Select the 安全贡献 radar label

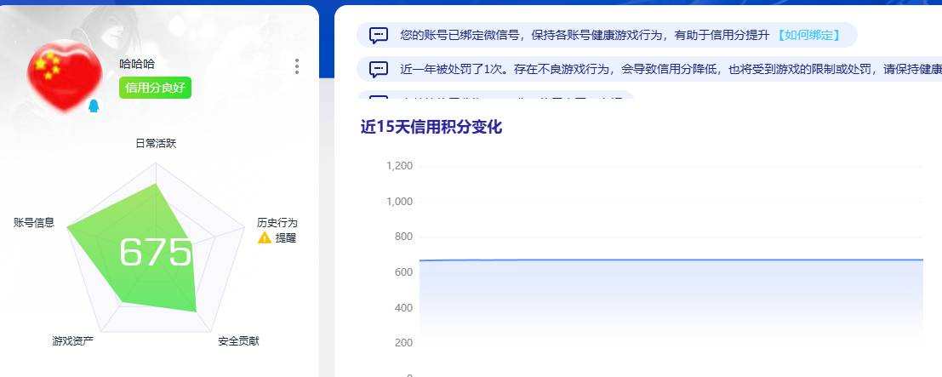click(x=238, y=341)
